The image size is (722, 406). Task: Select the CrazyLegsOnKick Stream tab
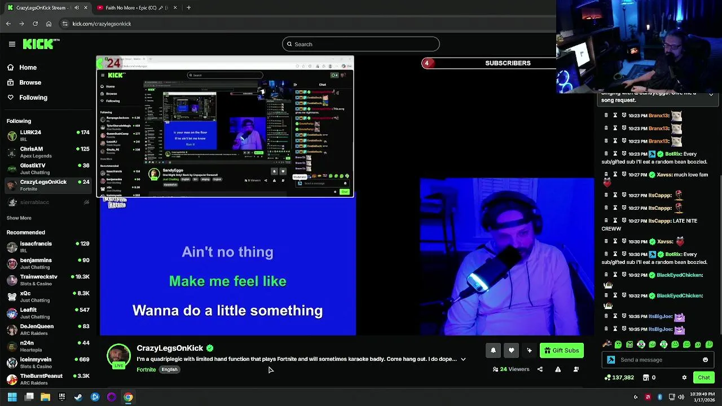pos(48,8)
